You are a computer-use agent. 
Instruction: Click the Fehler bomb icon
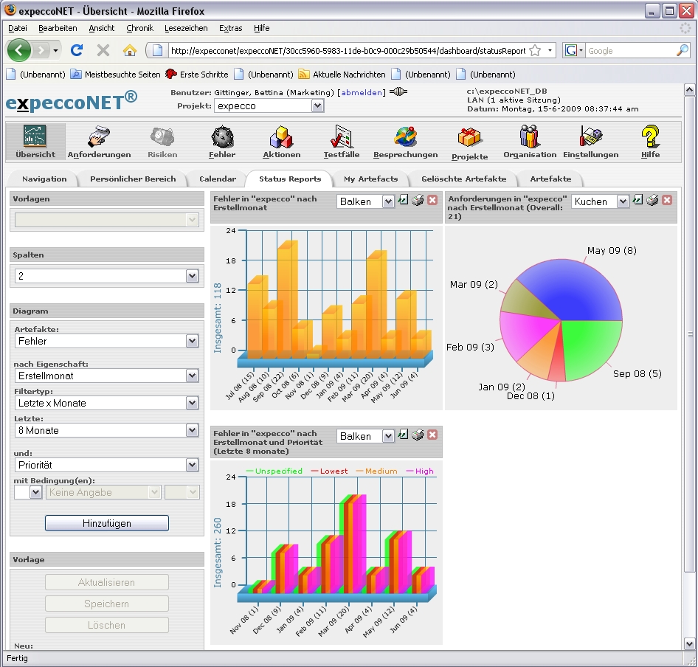222,138
